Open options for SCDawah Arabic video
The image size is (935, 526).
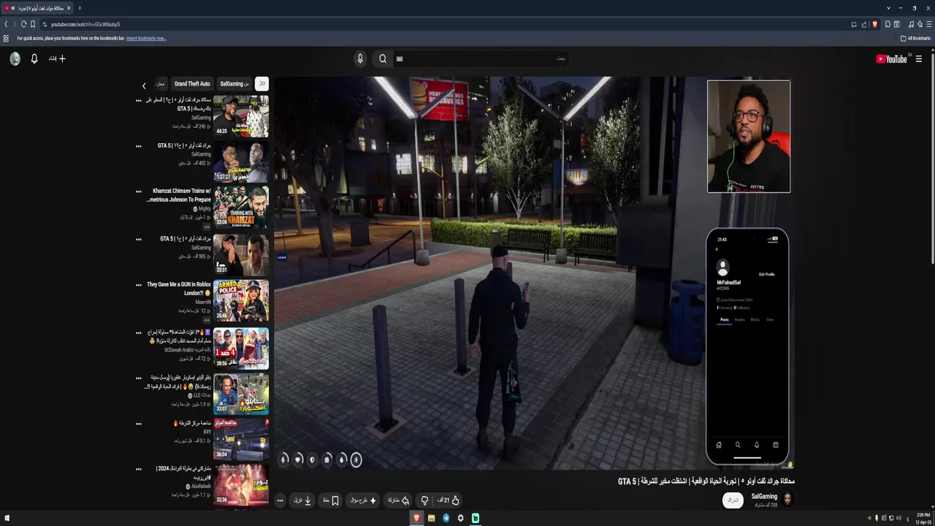139,332
